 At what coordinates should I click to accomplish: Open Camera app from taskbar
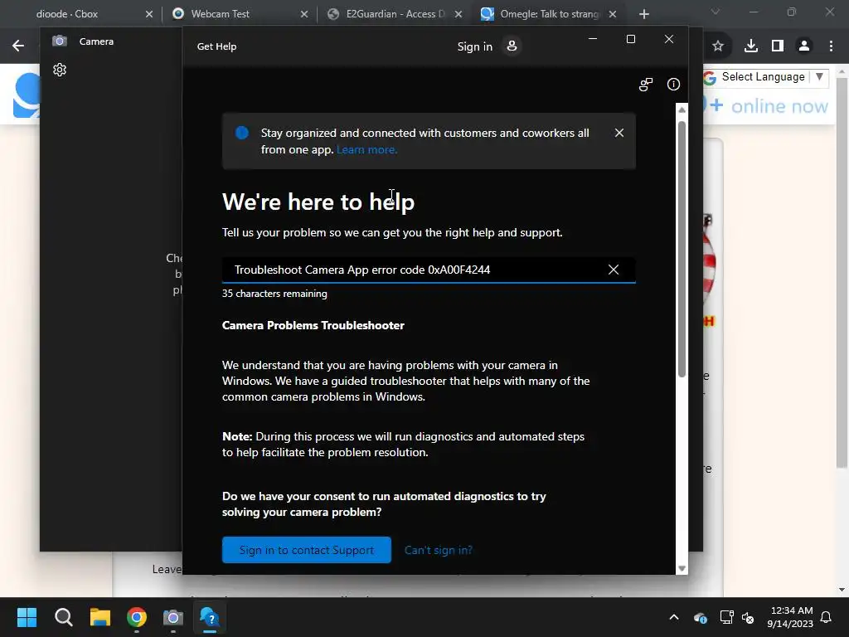[x=173, y=617]
